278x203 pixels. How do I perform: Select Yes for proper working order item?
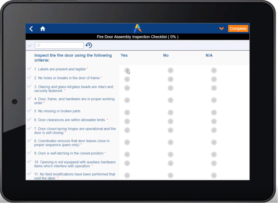pos(127,100)
